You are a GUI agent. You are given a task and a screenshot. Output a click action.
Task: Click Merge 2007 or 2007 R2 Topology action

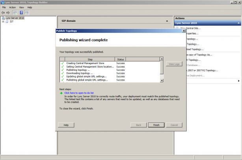pyautogui.click(x=202, y=70)
